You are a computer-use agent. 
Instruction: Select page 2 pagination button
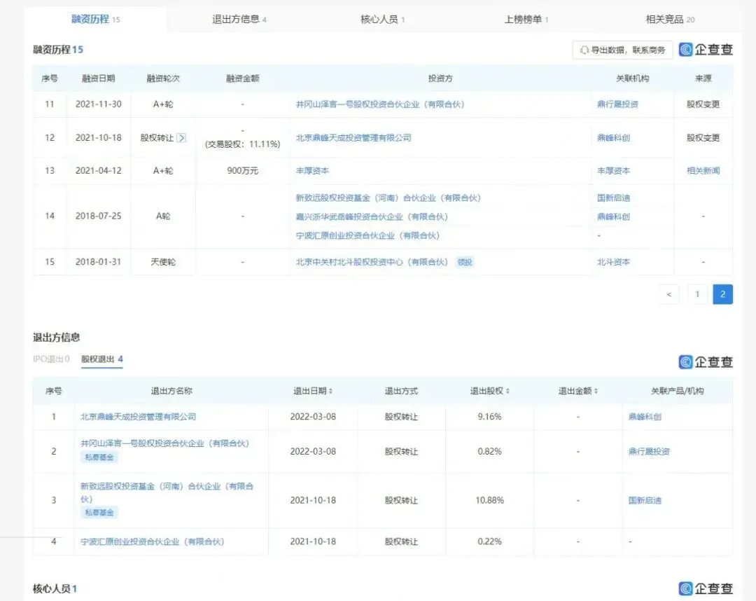pos(722,294)
